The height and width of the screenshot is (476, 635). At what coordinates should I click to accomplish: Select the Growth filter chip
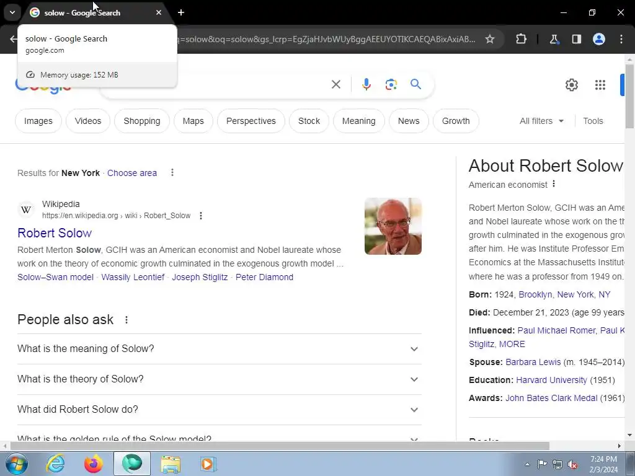coord(456,121)
